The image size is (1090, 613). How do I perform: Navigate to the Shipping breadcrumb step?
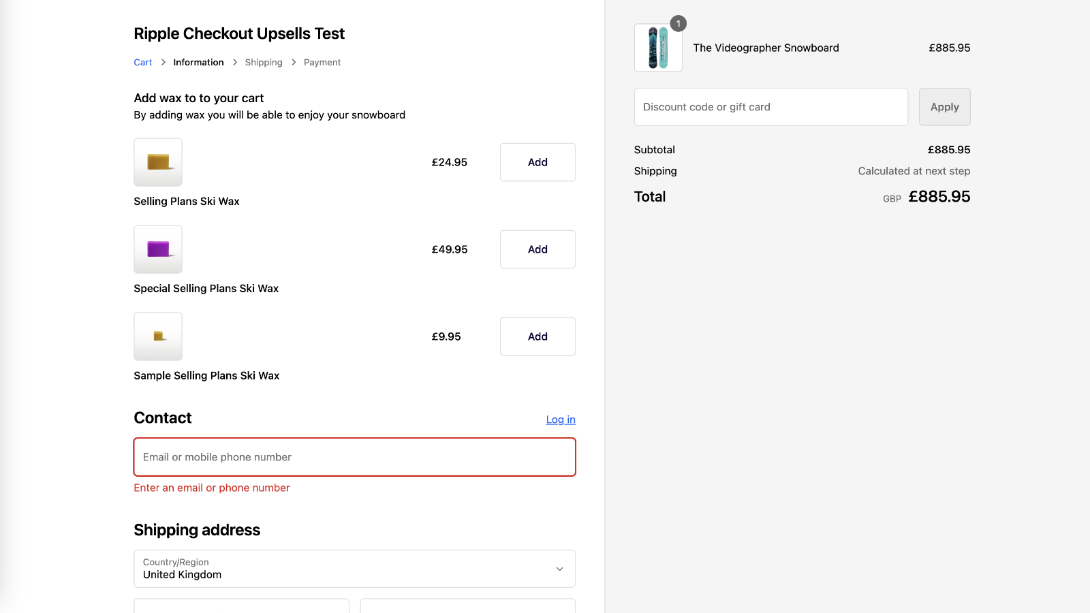tap(264, 62)
